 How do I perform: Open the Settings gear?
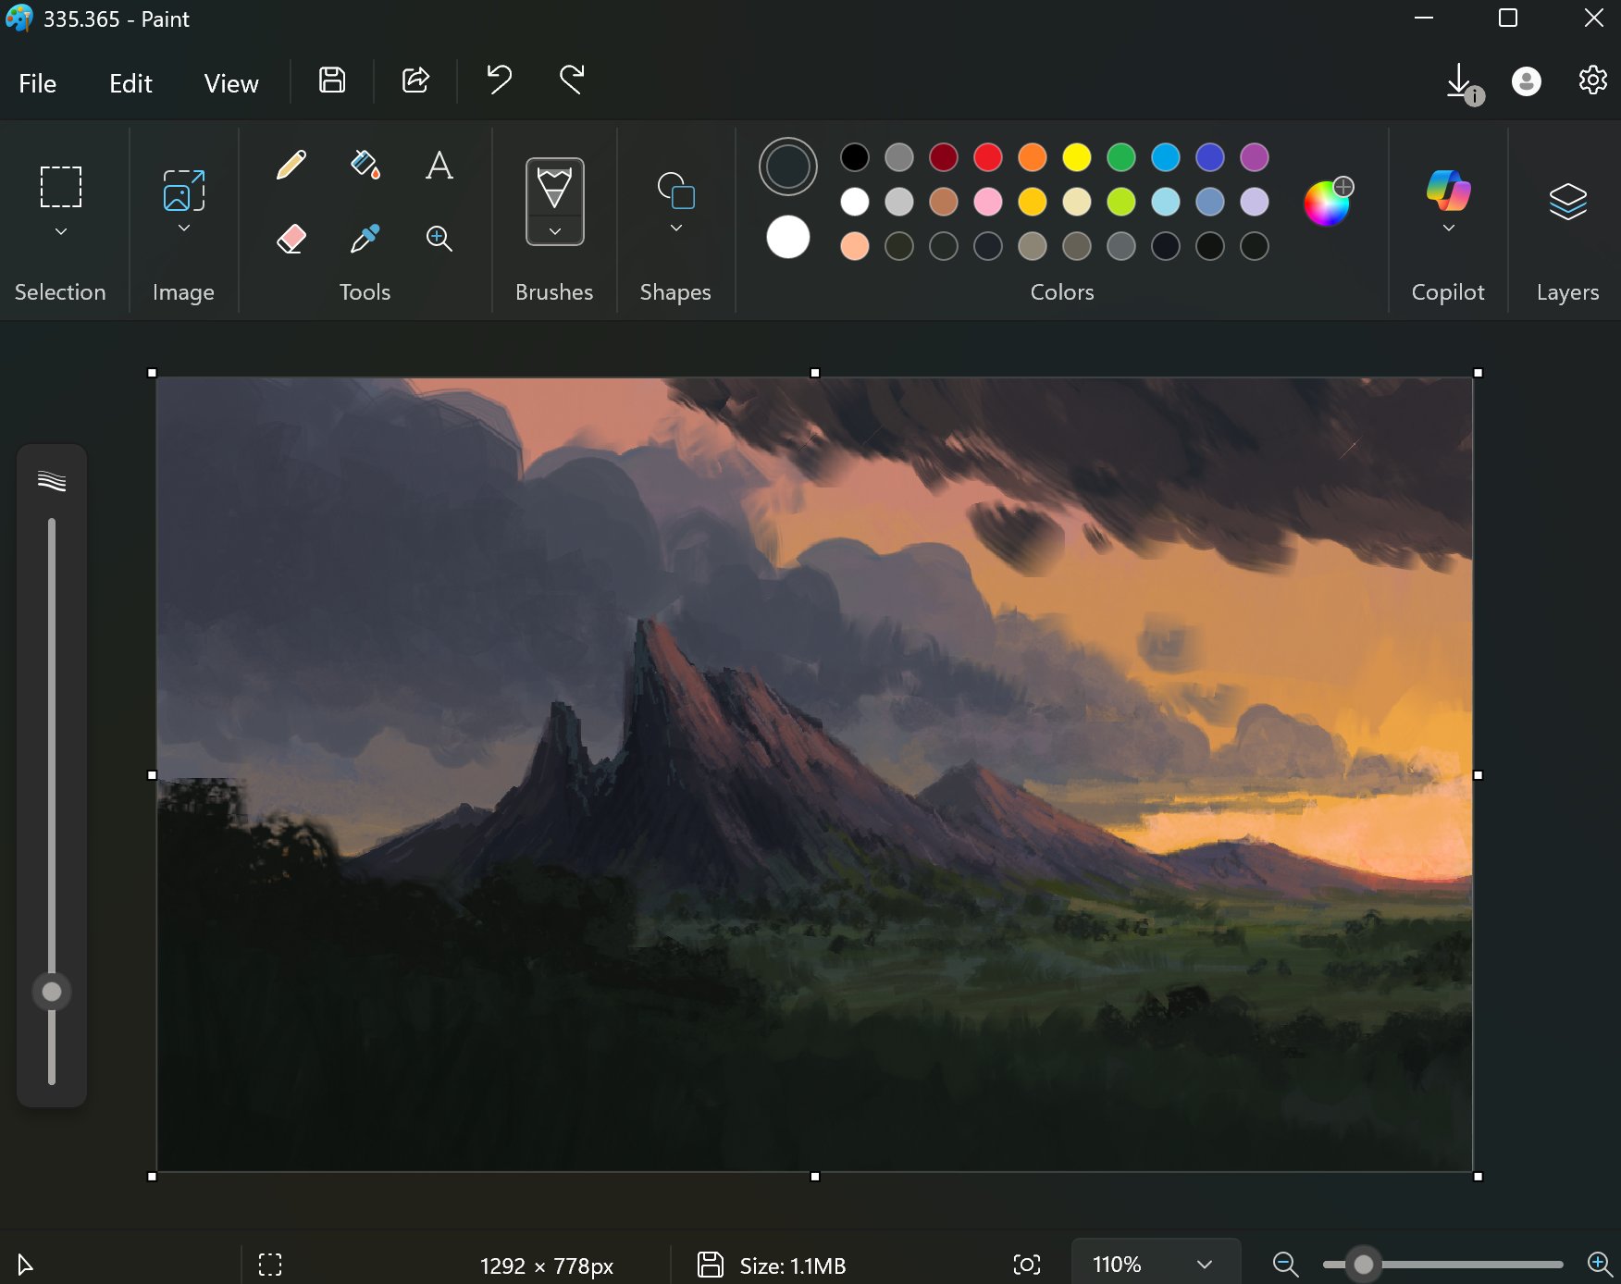click(1592, 80)
